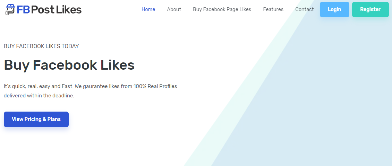Click the word 'Post' in the logo
This screenshot has width=392, height=166.
click(43, 10)
